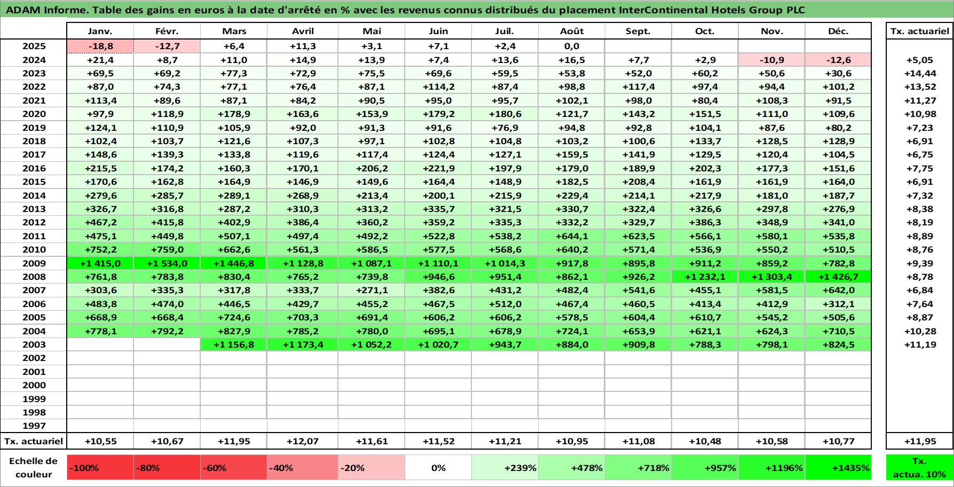Click the Juin column header

click(438, 31)
